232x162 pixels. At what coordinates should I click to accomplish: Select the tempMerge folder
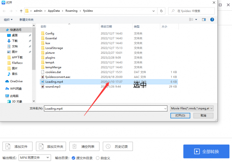pos(53,67)
